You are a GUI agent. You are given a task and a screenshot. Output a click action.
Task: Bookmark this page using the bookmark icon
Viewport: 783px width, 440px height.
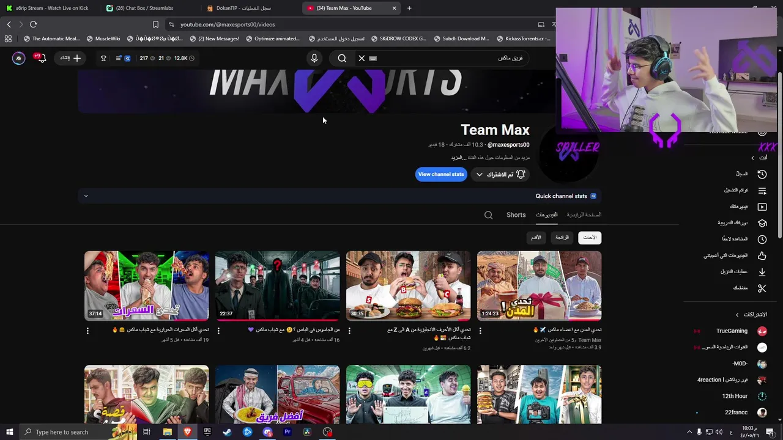click(x=155, y=24)
